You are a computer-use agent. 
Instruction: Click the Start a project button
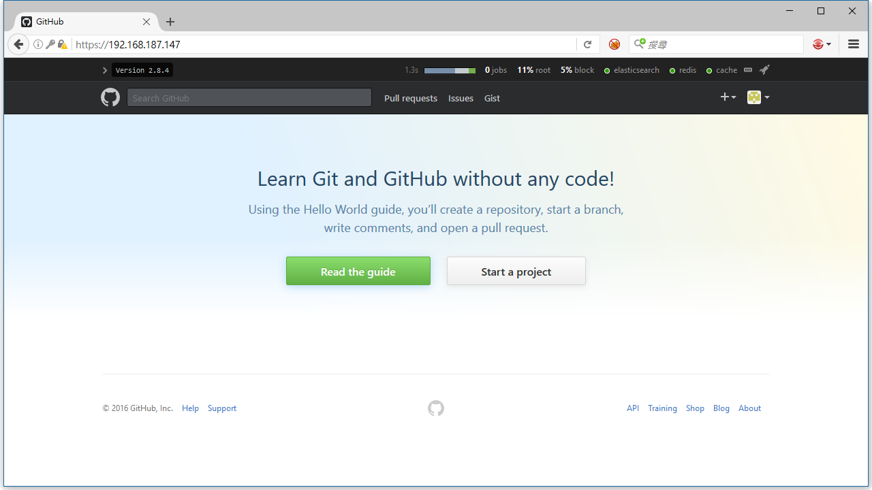tap(516, 271)
